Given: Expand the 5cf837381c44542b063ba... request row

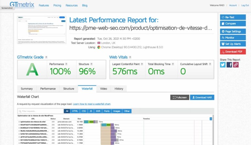Looking at the screenshot, I should pos(19,134).
